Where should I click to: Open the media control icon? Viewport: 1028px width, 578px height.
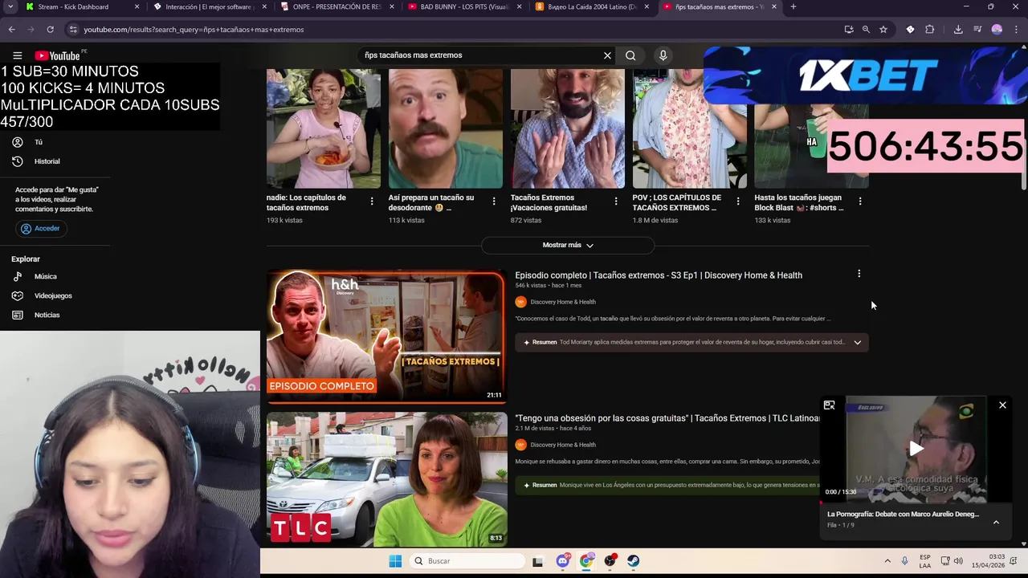click(977, 30)
